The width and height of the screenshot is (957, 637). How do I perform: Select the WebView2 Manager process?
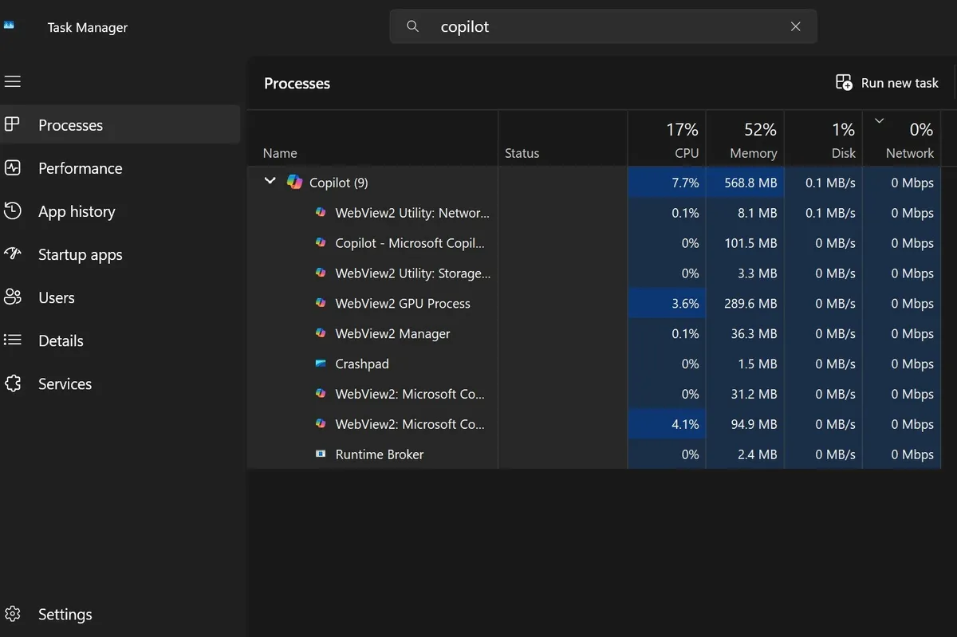tap(594, 334)
